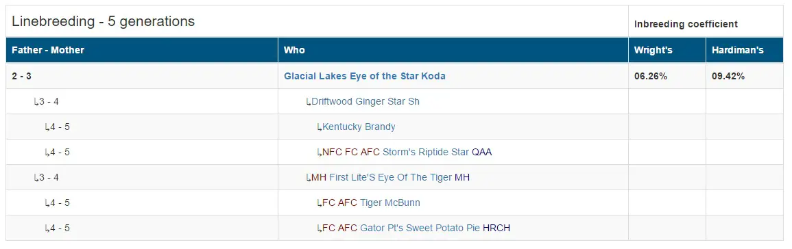Click the Linebreeding - 5 generations heading

point(103,22)
